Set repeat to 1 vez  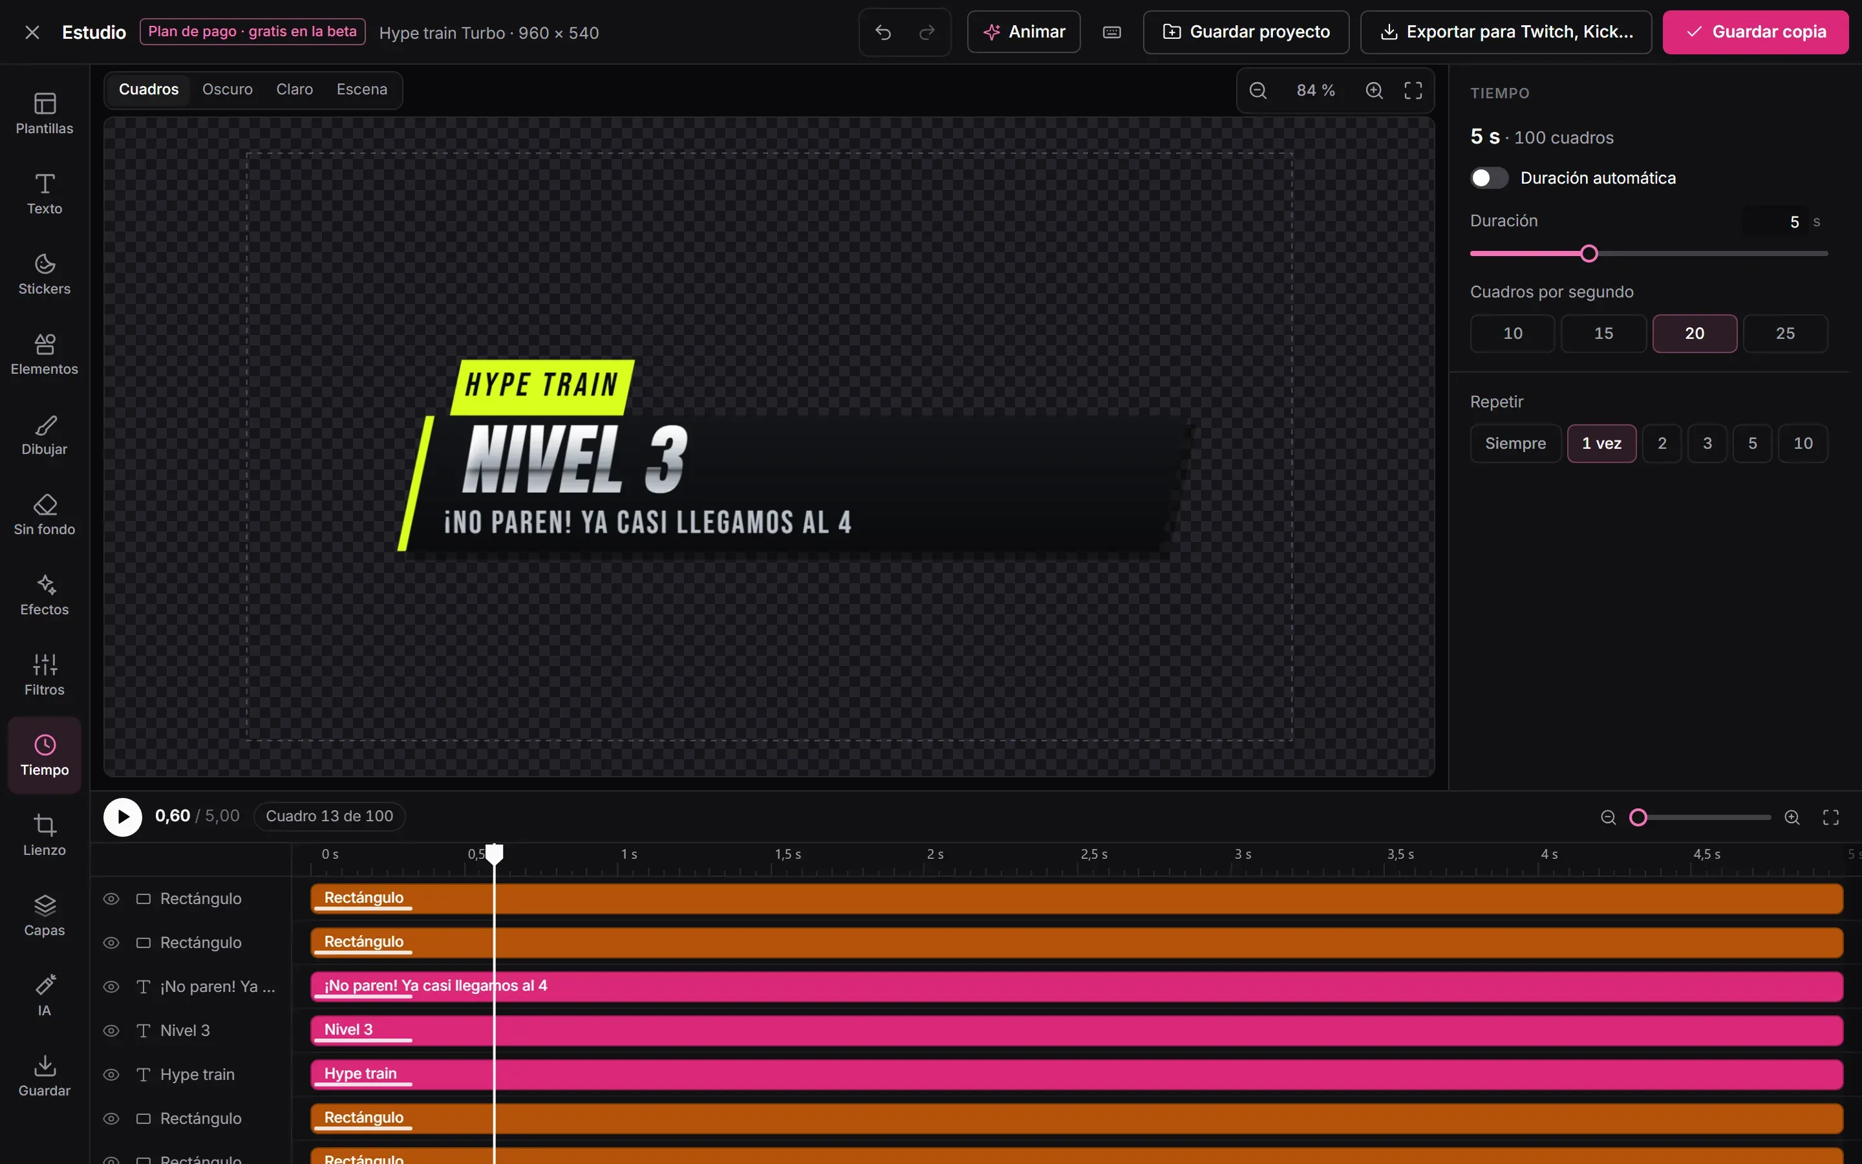pyautogui.click(x=1601, y=444)
